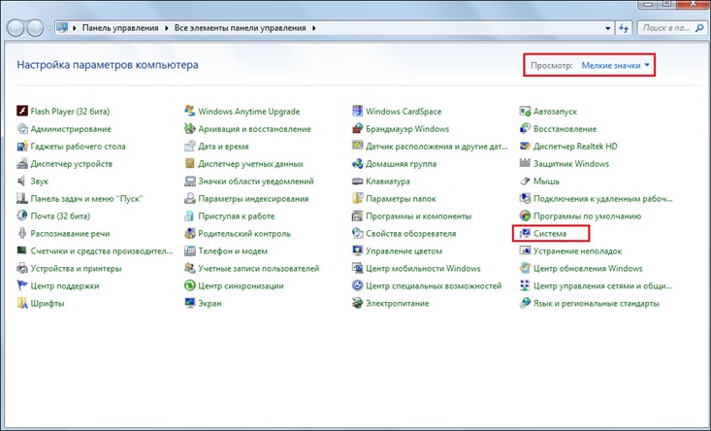Go back with the Back arrow button

[16, 28]
